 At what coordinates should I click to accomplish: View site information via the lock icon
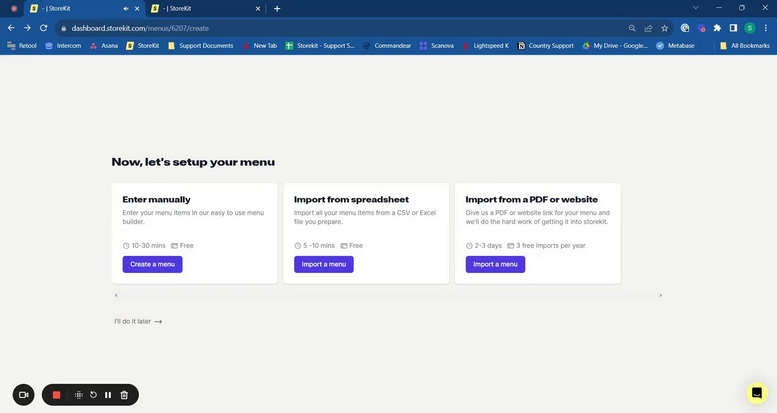tap(64, 28)
